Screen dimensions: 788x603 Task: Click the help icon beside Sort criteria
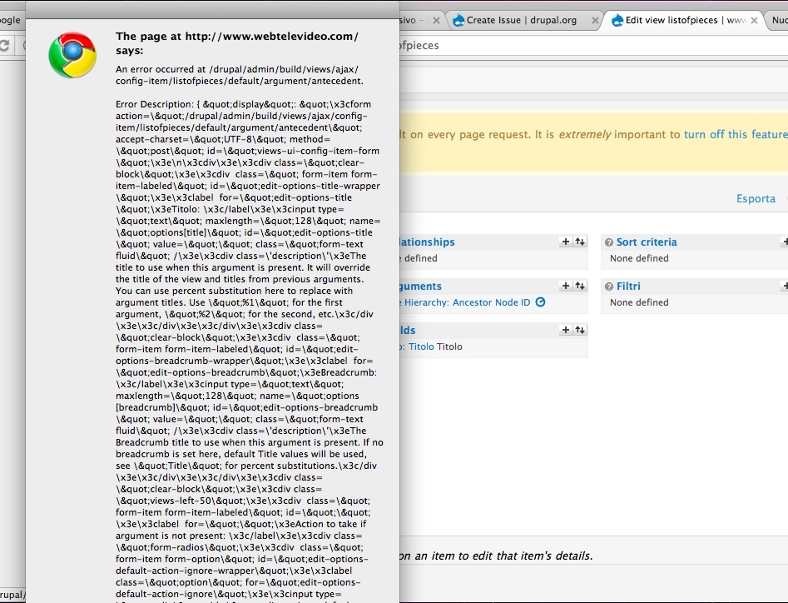point(608,242)
